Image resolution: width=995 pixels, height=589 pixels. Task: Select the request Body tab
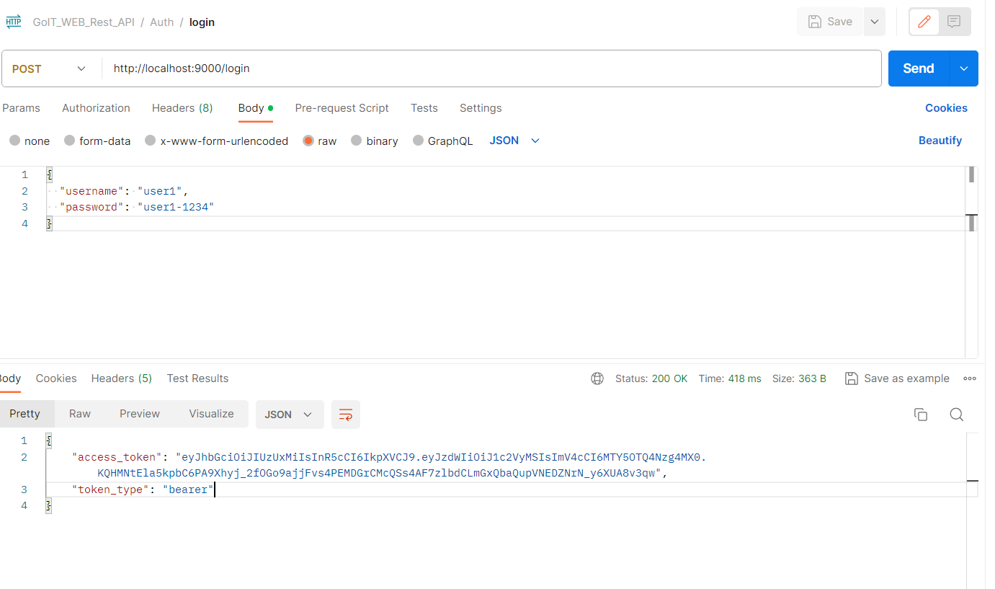tap(255, 108)
